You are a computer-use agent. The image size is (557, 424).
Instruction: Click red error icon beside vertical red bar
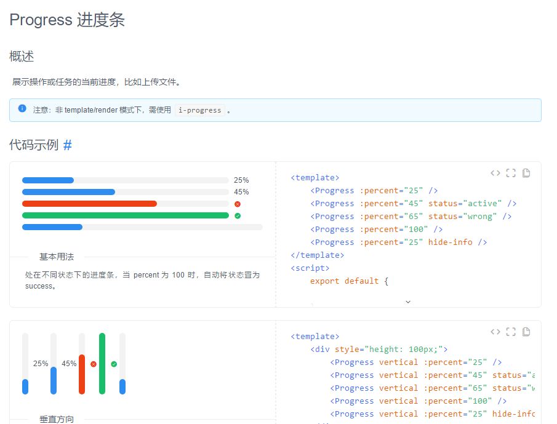coord(94,364)
